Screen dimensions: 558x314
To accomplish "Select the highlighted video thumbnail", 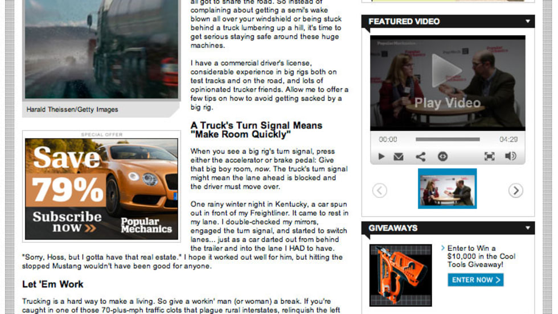I will pos(447,189).
